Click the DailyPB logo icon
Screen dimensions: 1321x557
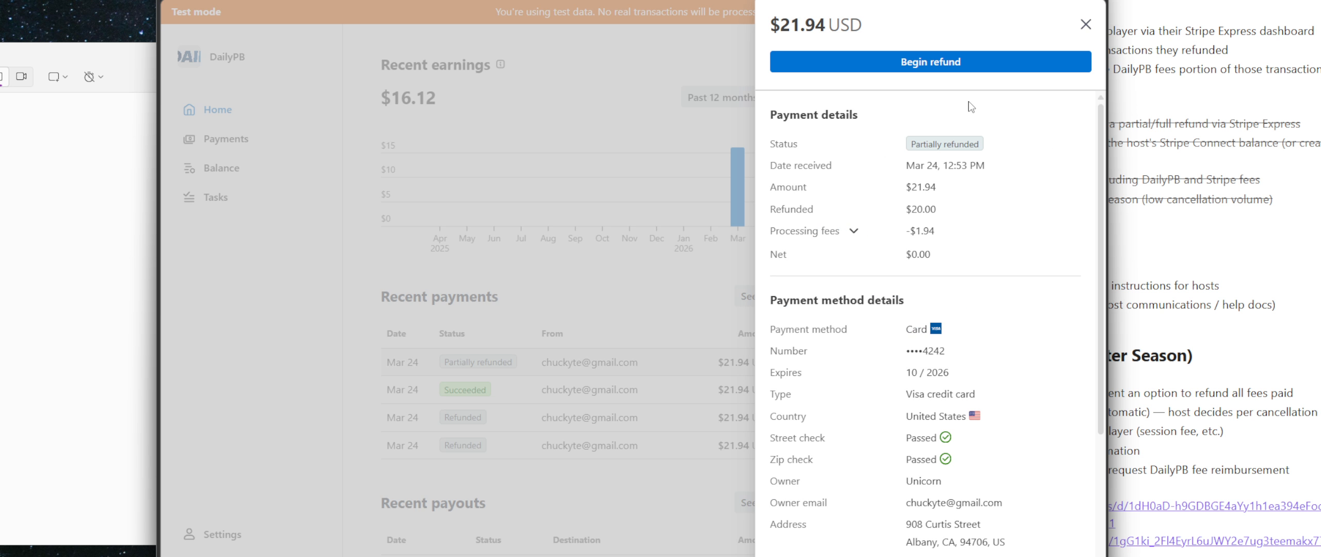(x=189, y=56)
